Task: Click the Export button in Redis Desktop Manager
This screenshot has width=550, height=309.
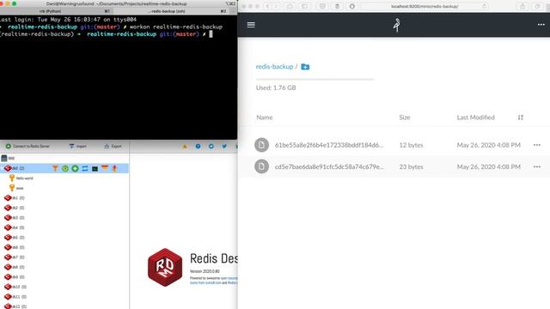Action: (113, 146)
